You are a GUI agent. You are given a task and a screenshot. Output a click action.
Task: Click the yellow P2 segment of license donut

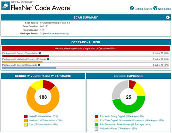(139, 90)
